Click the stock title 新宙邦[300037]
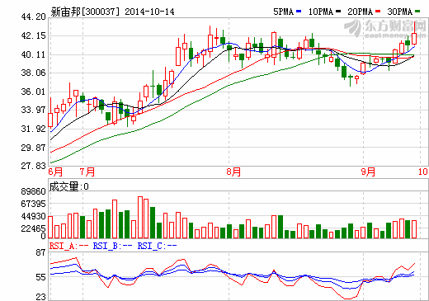 click(x=86, y=12)
